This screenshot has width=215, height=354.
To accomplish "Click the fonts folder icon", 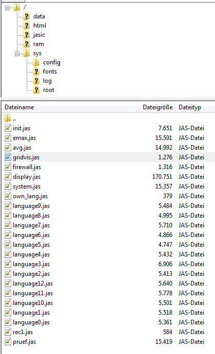I will (36, 72).
